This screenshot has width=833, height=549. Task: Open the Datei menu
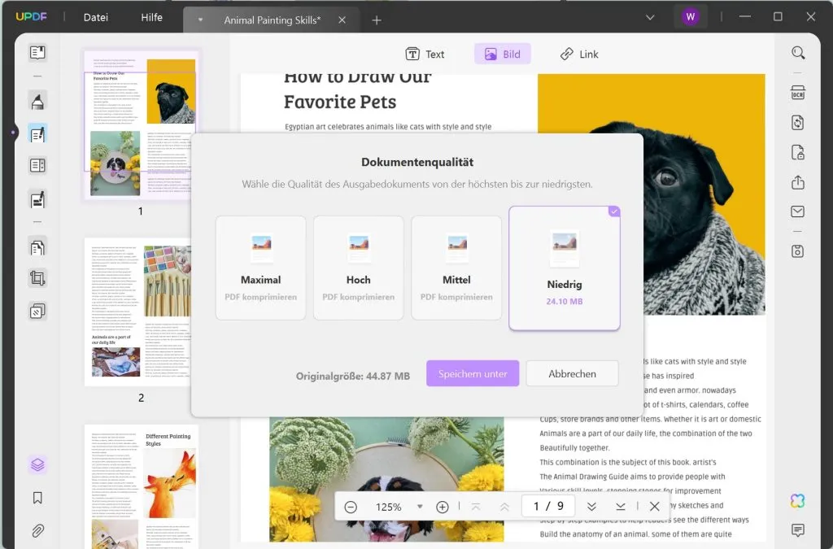(x=95, y=17)
